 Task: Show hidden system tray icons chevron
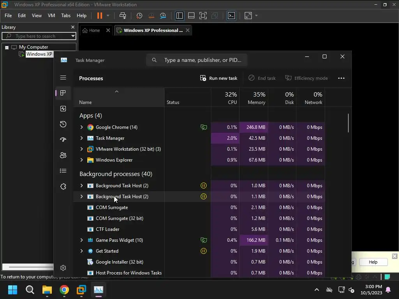(317, 290)
